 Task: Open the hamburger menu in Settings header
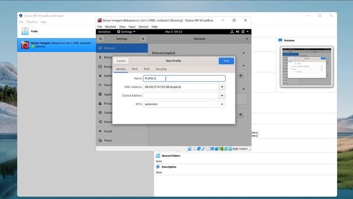click(143, 39)
